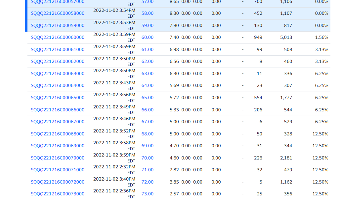Click last price 5.69
341x200 pixels.
pos(174,86)
